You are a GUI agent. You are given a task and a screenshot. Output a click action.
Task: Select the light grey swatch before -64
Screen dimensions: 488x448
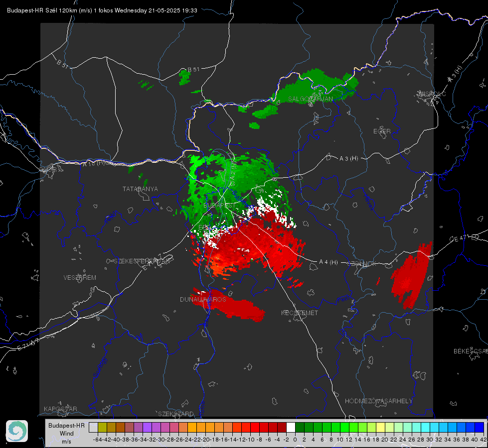[93, 427]
